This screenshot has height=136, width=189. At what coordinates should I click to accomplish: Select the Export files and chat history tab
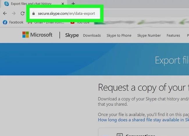[x=34, y=4]
